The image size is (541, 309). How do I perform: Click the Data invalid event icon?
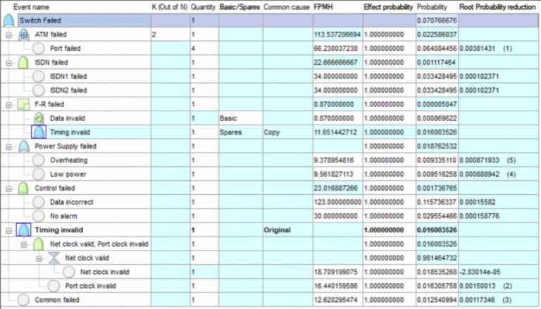point(39,118)
